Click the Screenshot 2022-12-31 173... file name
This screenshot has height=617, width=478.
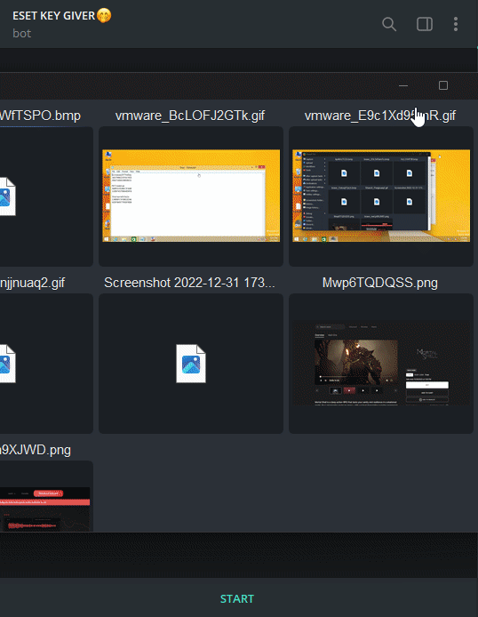pyautogui.click(x=189, y=283)
